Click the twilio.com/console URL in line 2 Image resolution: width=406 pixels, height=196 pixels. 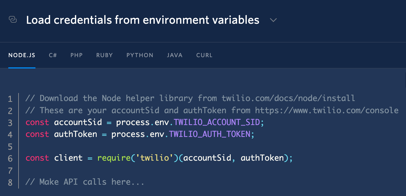click(327, 110)
